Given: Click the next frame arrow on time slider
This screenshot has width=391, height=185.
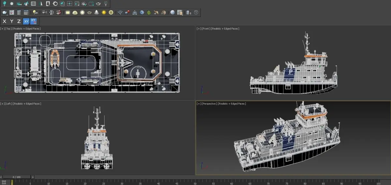Looking at the screenshot, I should tap(32, 177).
